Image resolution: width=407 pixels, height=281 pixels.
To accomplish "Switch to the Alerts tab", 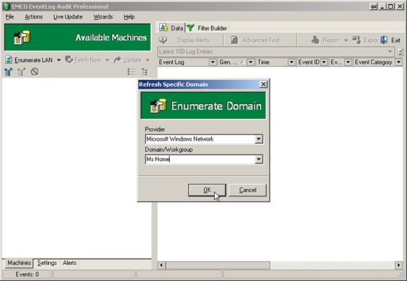I will tap(69, 263).
